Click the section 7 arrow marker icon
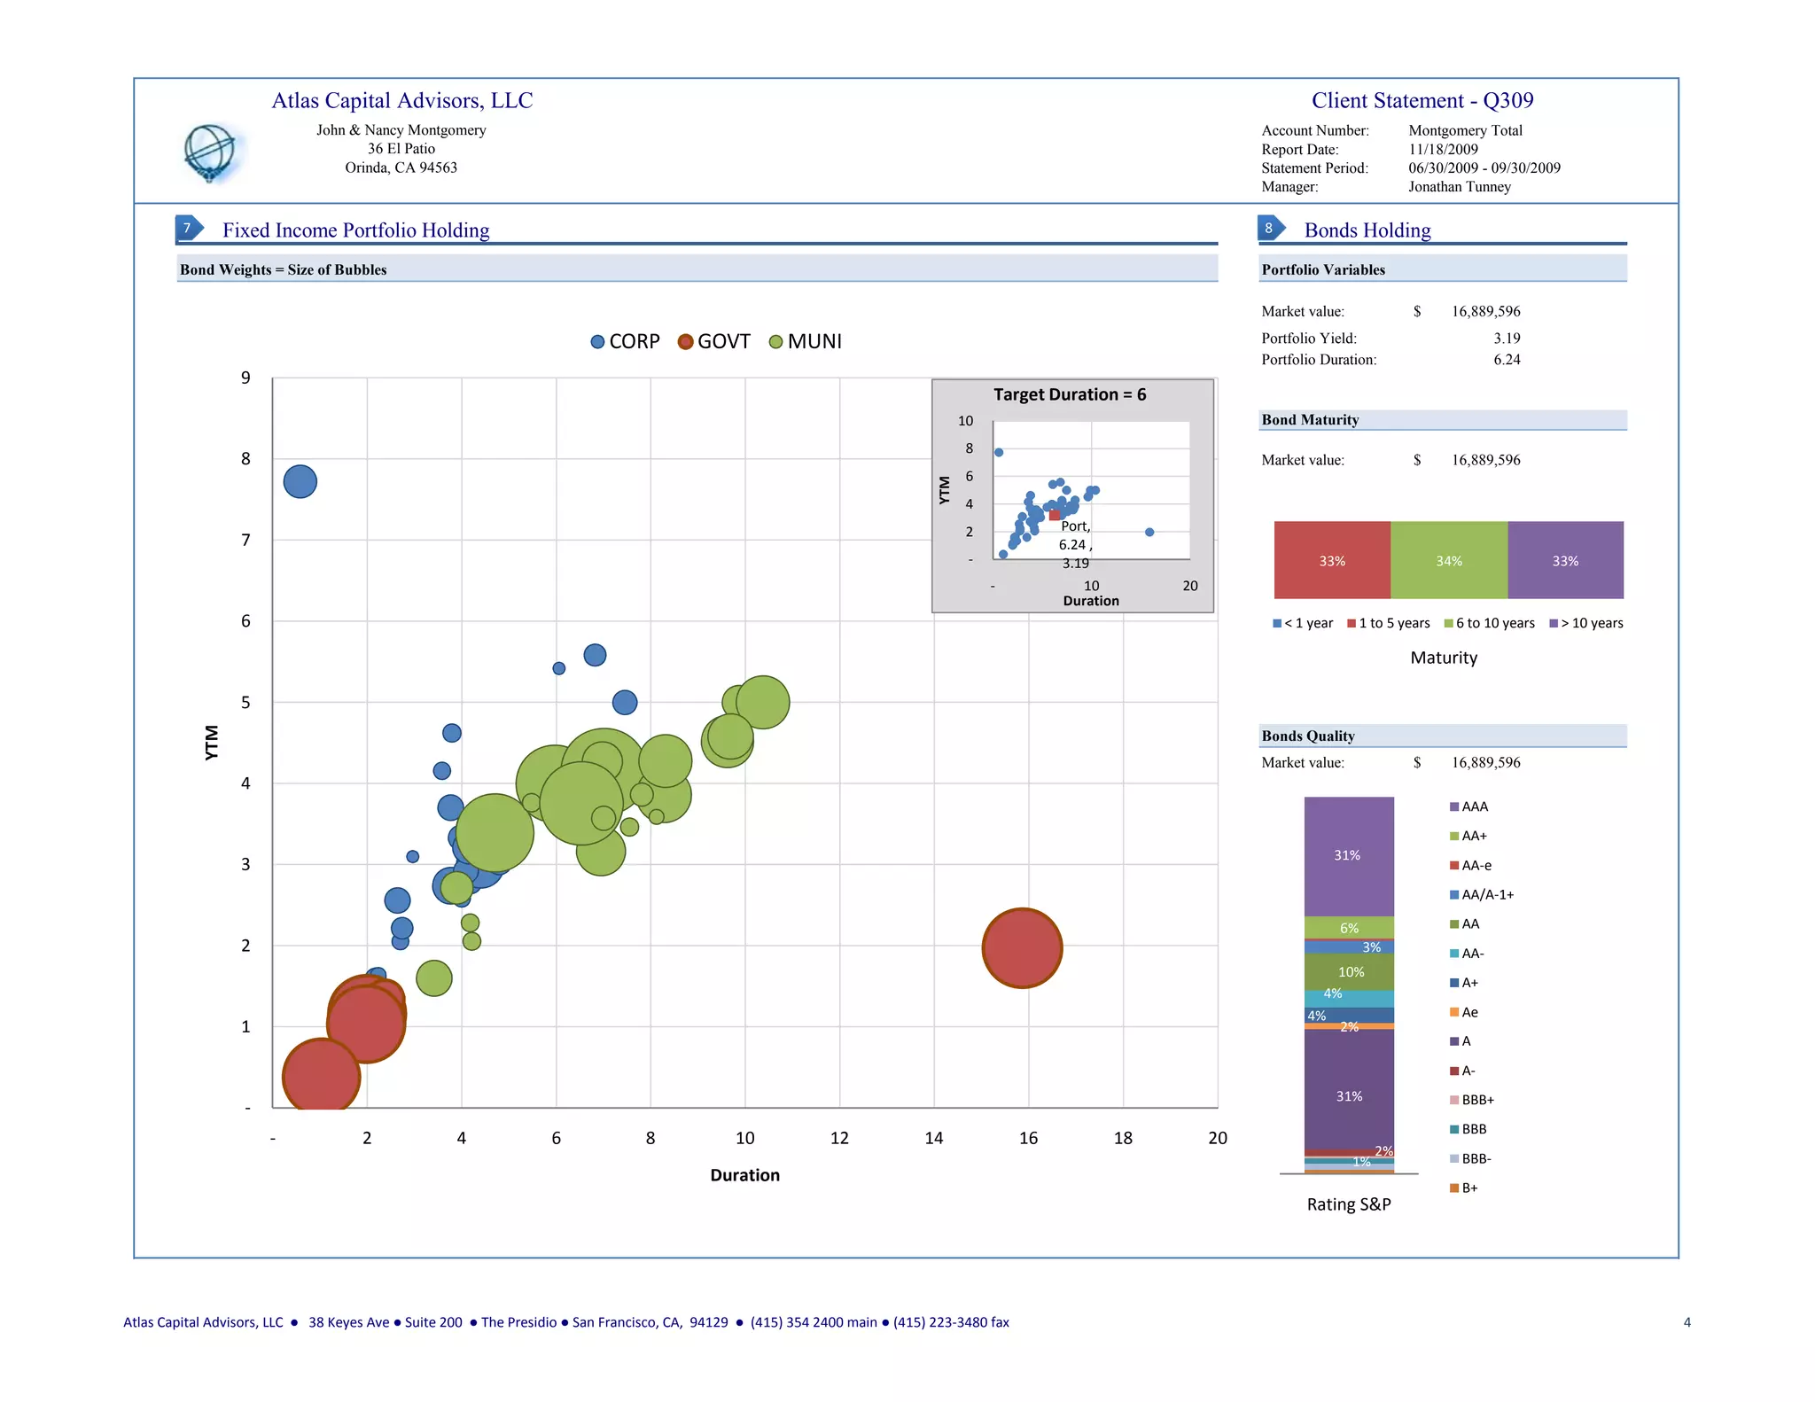Image resolution: width=1815 pixels, height=1402 pixels. click(189, 229)
